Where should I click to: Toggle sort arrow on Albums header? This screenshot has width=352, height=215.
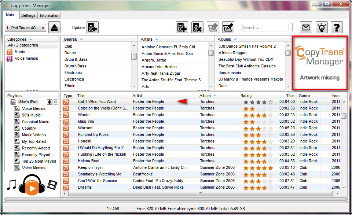pos(235,39)
